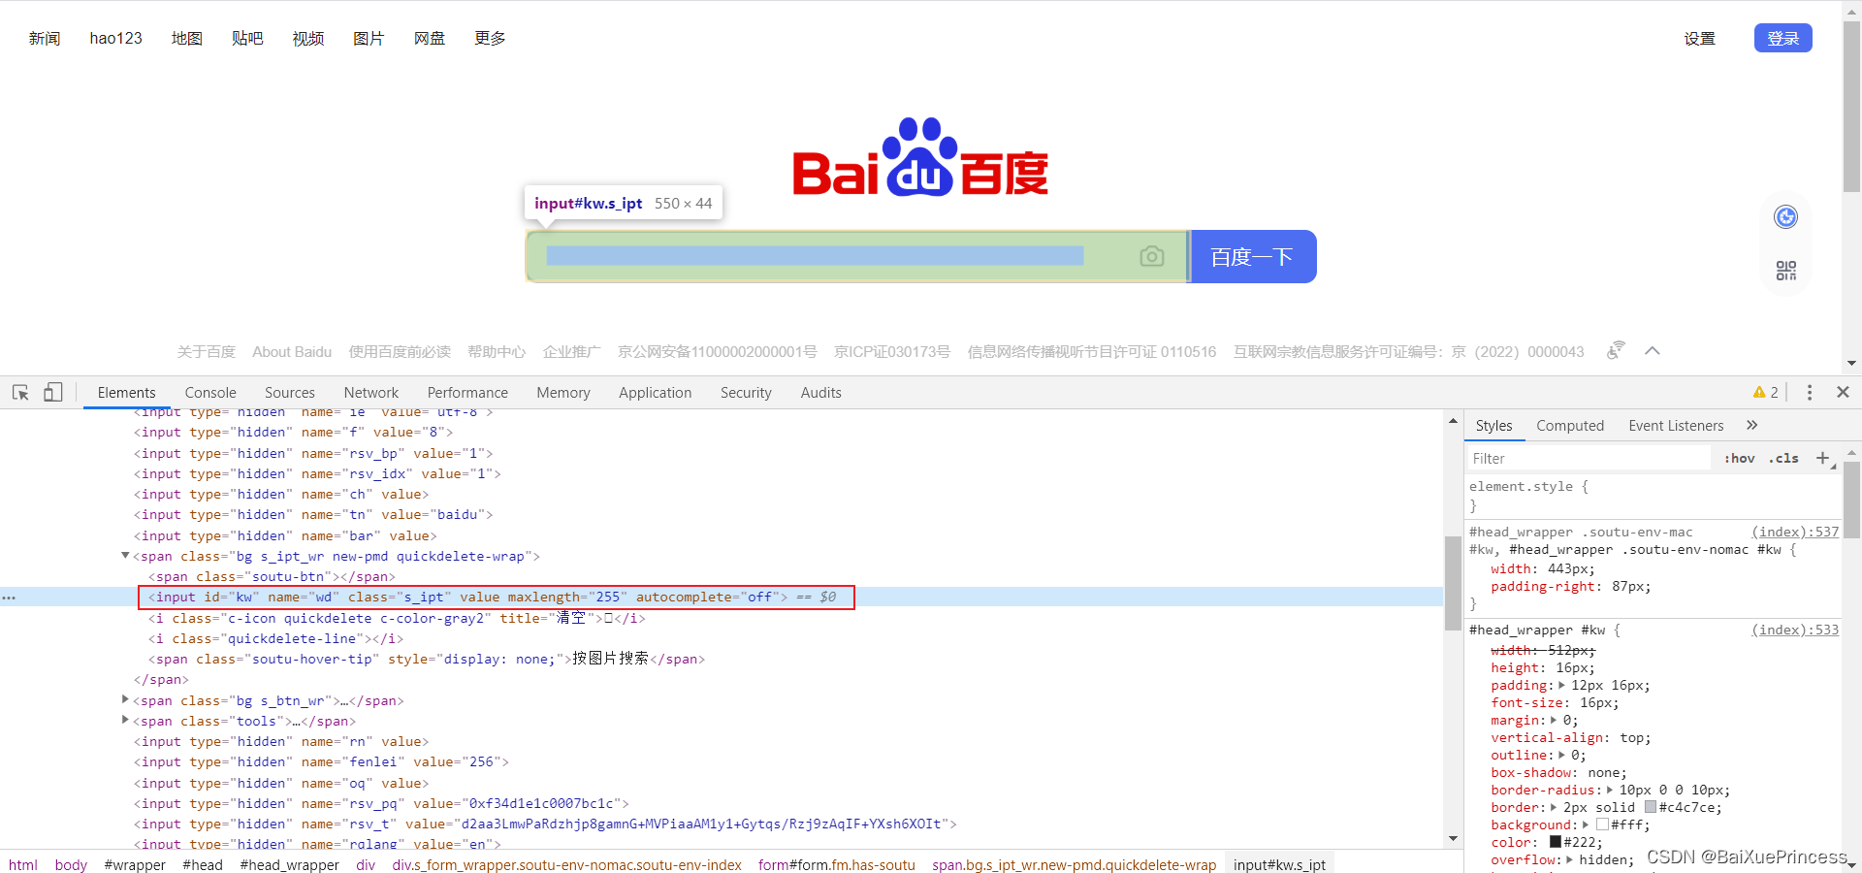Click the Baidu logo
This screenshot has width=1862, height=873.
(920, 157)
